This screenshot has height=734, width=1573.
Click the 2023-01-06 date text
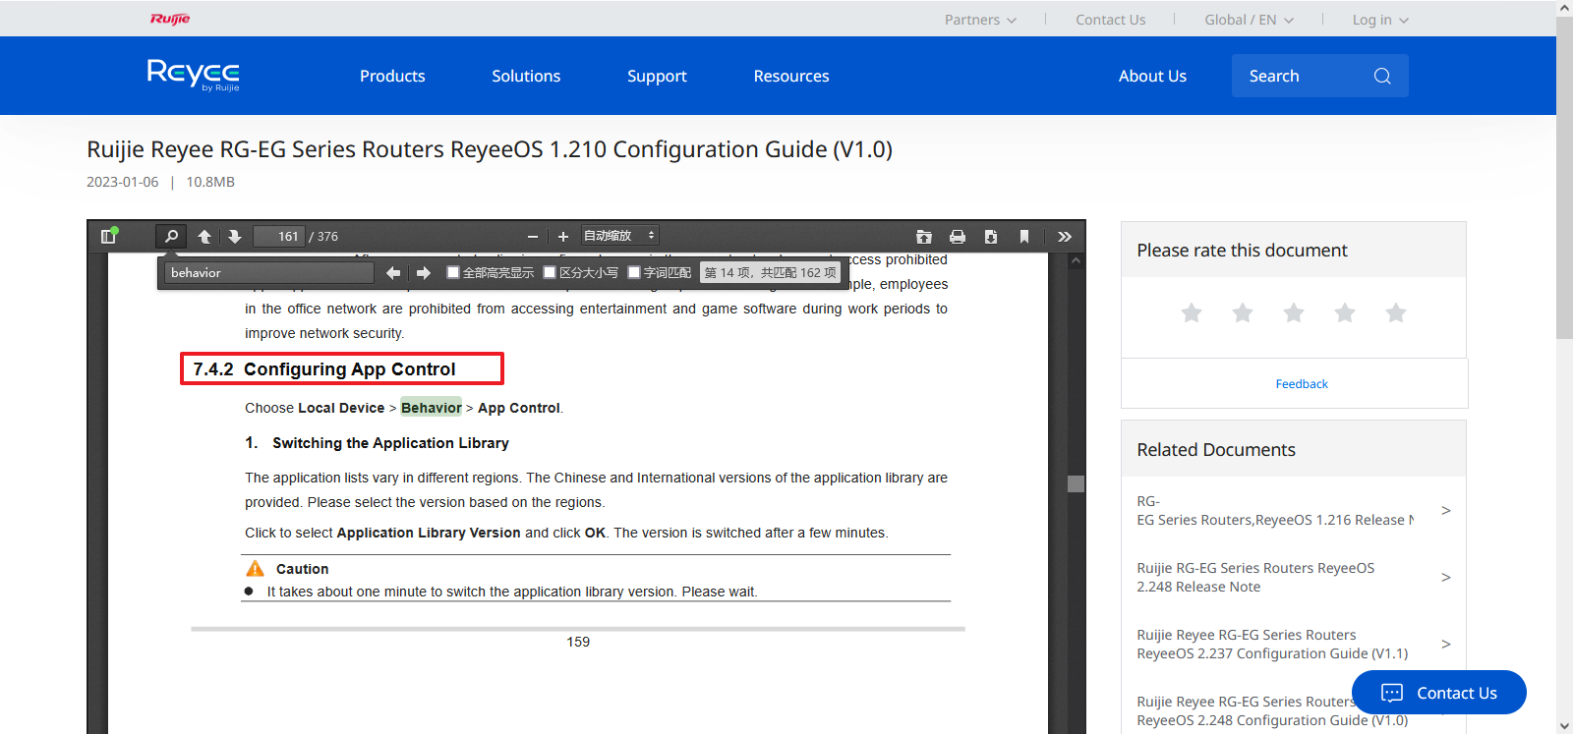(x=122, y=182)
